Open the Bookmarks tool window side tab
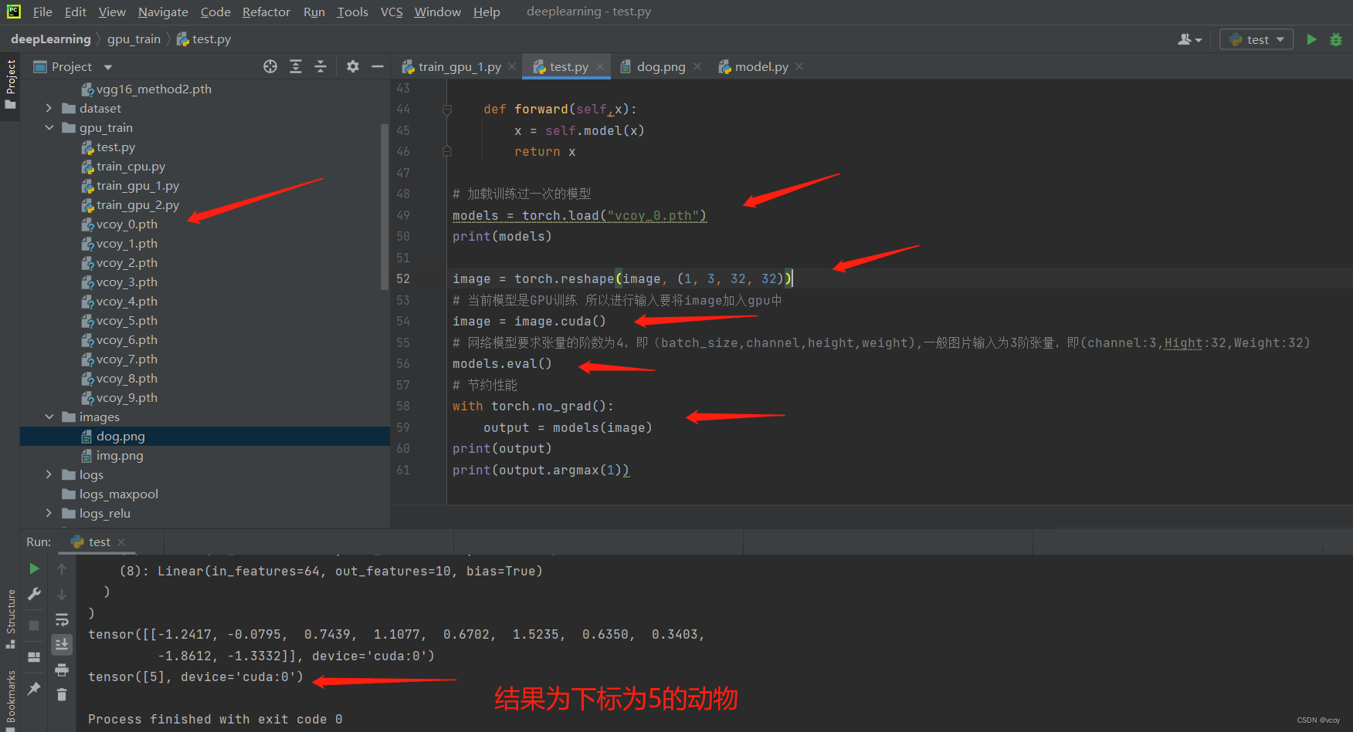Viewport: 1353px width, 732px height. point(10,698)
